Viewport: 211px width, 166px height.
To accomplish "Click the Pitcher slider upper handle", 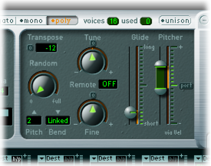I will click(160, 64).
